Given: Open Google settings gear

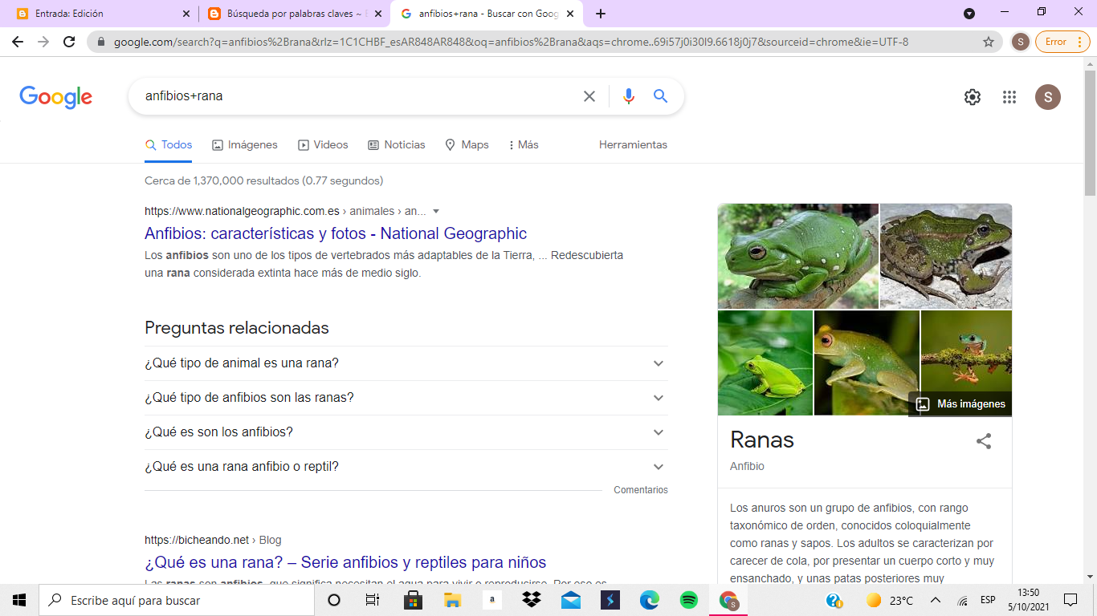Looking at the screenshot, I should tap(973, 97).
